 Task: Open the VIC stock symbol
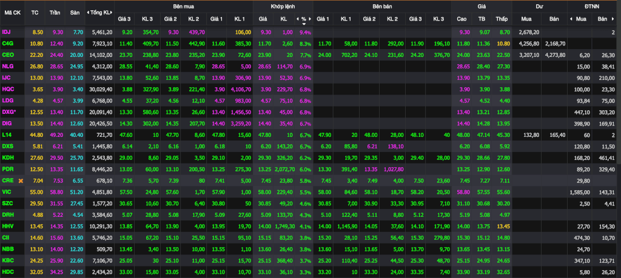coord(7,192)
